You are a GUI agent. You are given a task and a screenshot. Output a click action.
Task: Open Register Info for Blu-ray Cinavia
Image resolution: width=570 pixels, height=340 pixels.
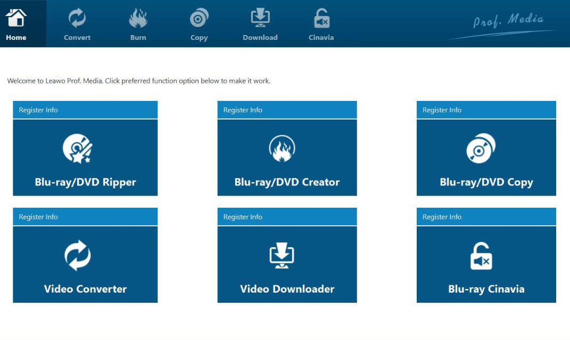[x=486, y=217]
